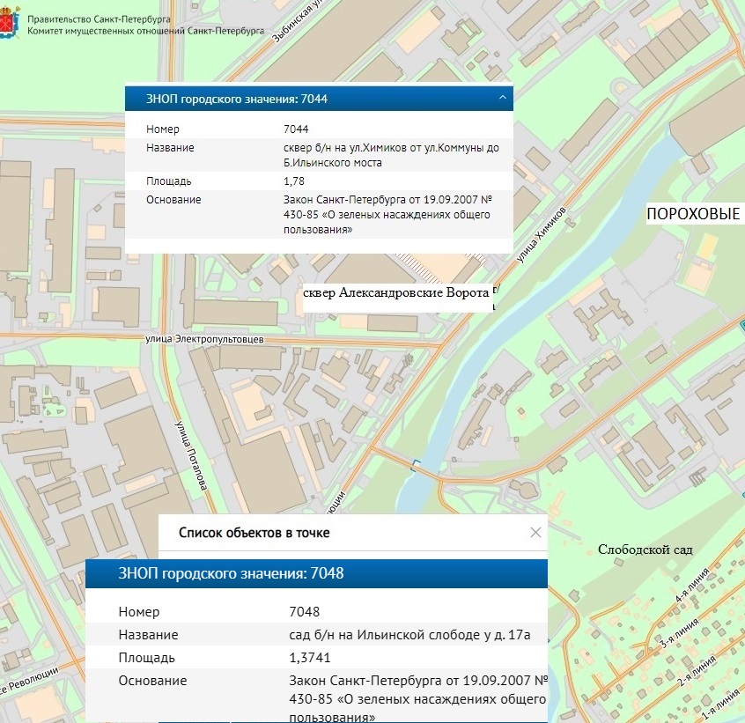Click the улица Электропультовцев street label
This screenshot has height=723, width=745.
click(204, 339)
